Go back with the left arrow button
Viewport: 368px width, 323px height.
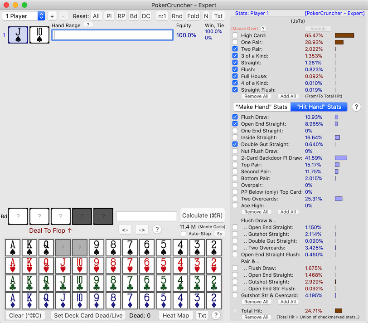(x=125, y=230)
